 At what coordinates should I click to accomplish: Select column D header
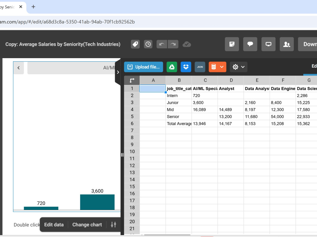(231, 80)
